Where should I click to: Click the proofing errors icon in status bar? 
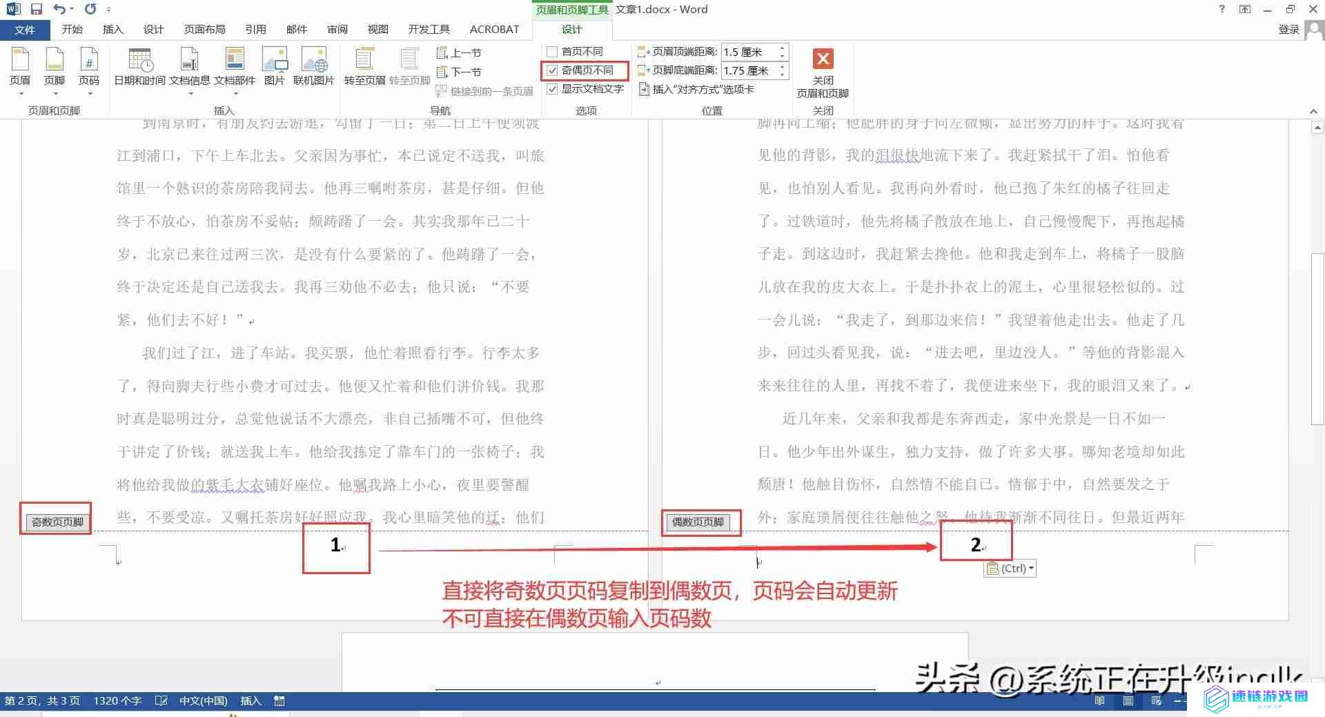coord(161,700)
